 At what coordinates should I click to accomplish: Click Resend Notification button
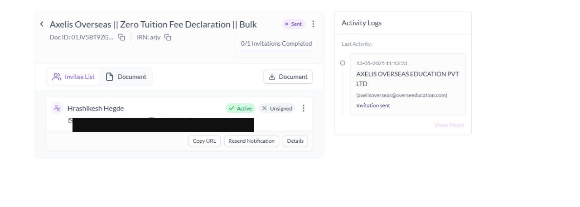pyautogui.click(x=251, y=141)
